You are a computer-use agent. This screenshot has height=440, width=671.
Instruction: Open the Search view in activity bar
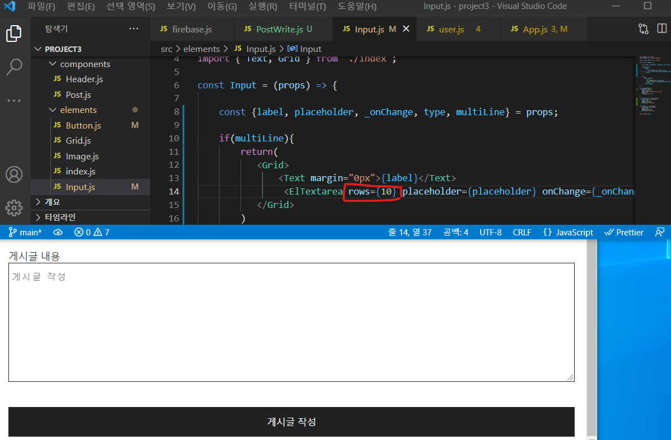[13, 67]
